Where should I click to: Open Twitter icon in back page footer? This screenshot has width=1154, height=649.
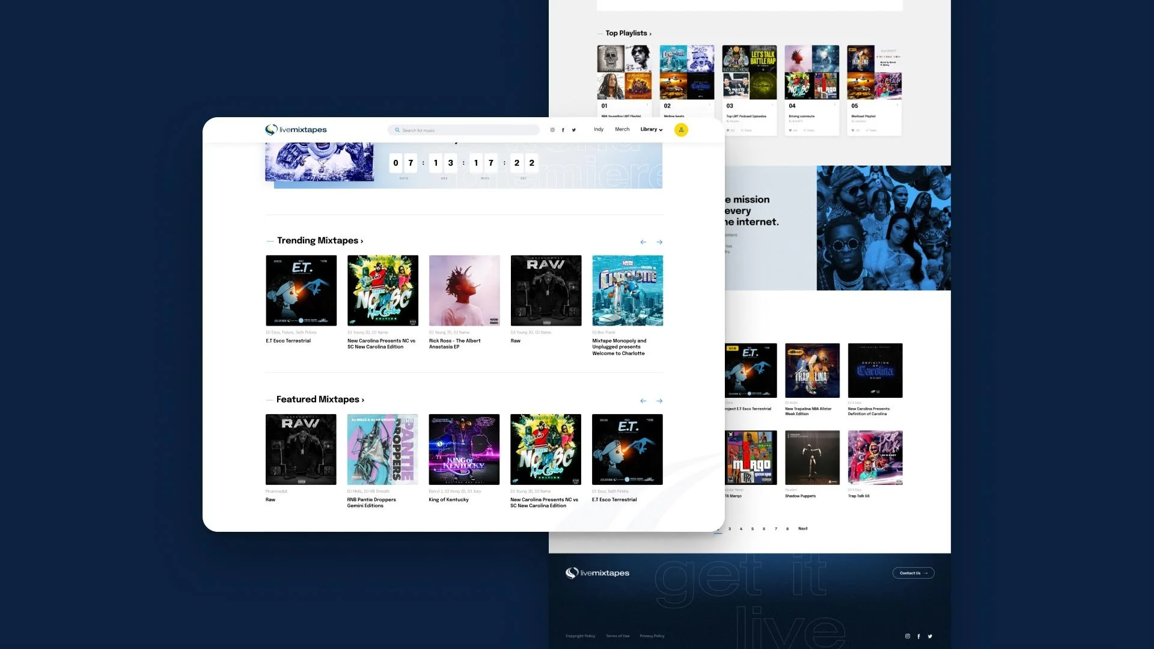pos(930,636)
